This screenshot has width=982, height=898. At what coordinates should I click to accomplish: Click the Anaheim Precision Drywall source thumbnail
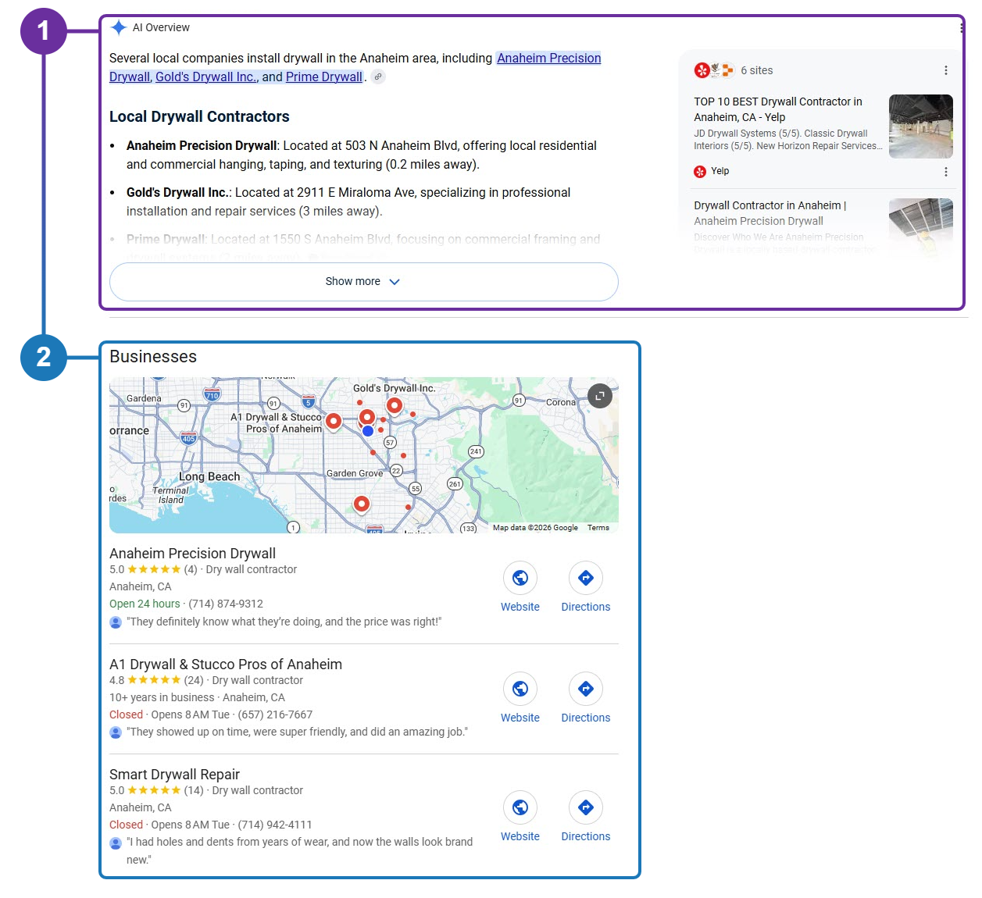click(x=921, y=228)
